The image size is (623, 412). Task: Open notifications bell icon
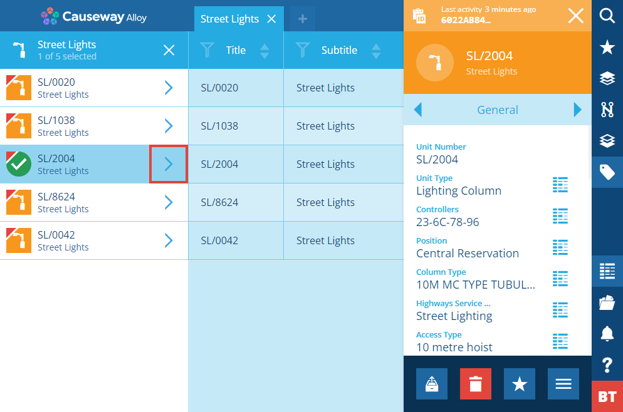point(607,333)
